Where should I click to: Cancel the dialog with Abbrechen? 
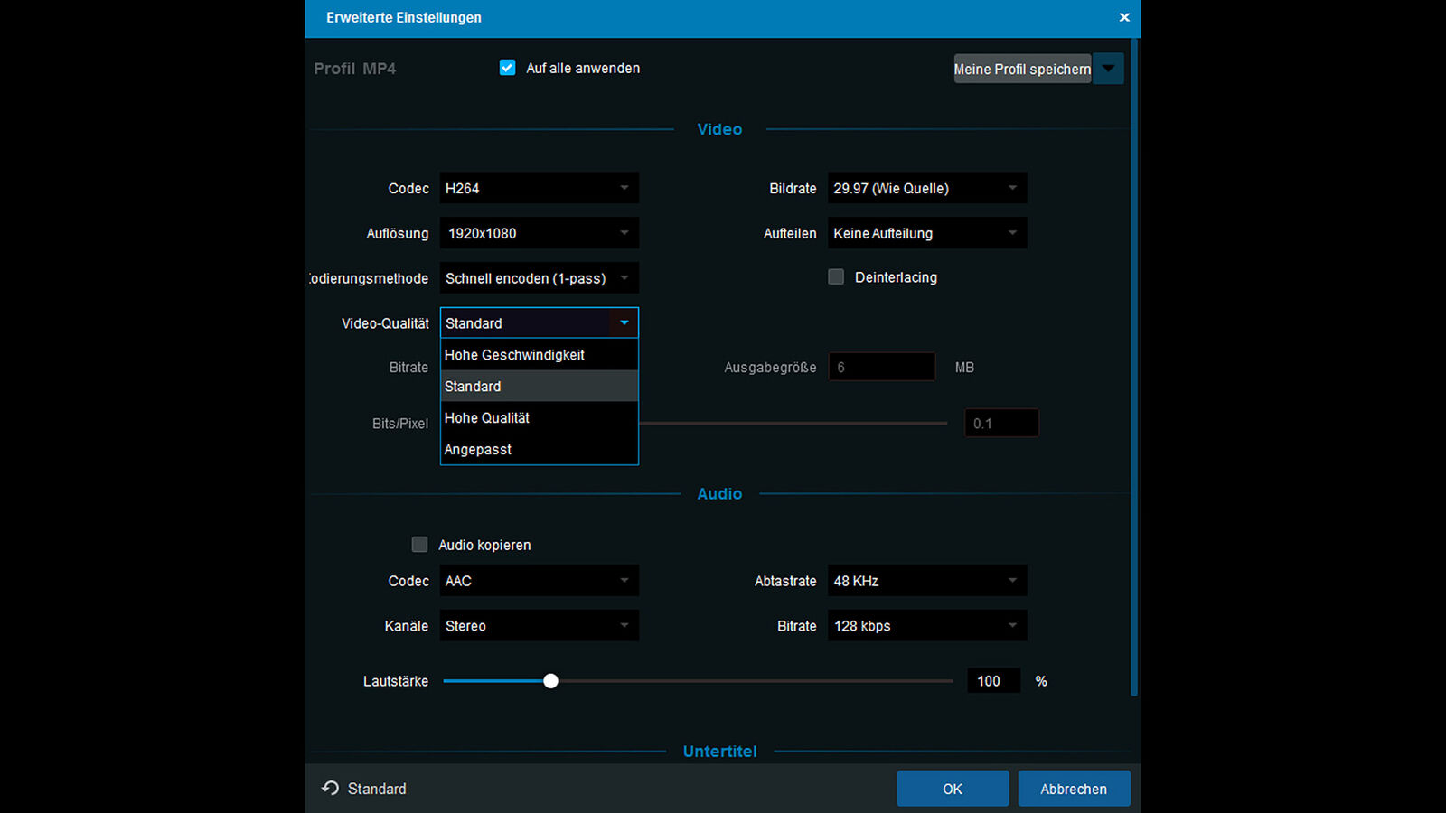click(1074, 788)
